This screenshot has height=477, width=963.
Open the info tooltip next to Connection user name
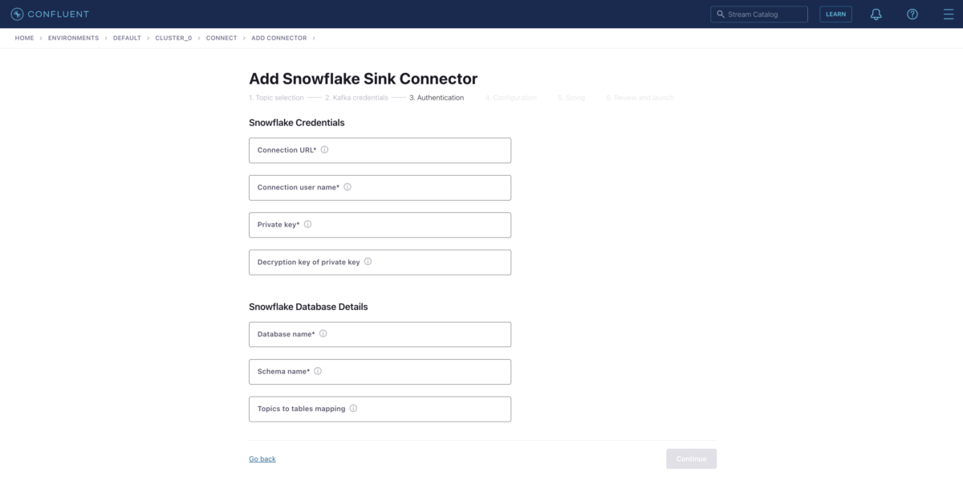347,186
